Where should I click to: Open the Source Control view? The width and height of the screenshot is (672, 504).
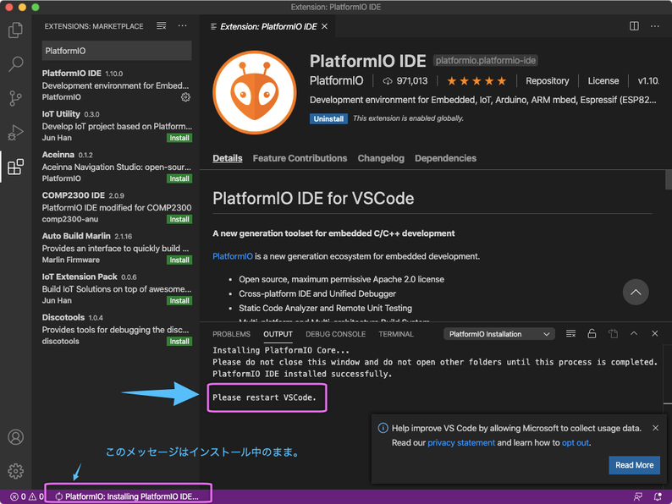(x=15, y=98)
